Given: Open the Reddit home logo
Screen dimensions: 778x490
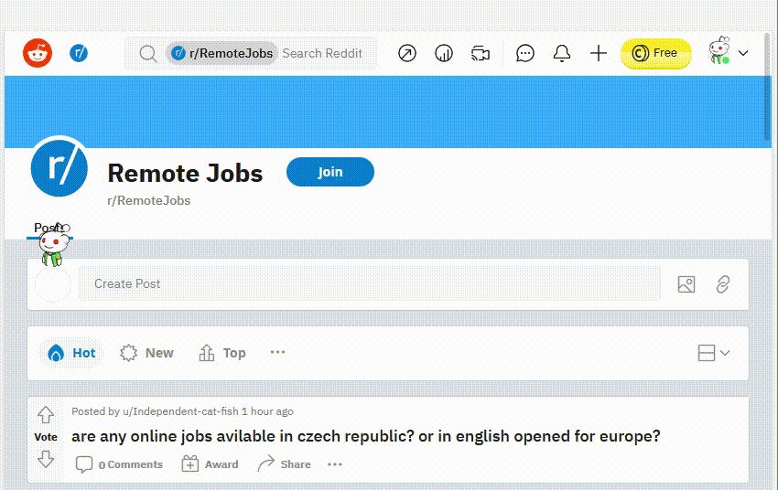Looking at the screenshot, I should [x=38, y=53].
